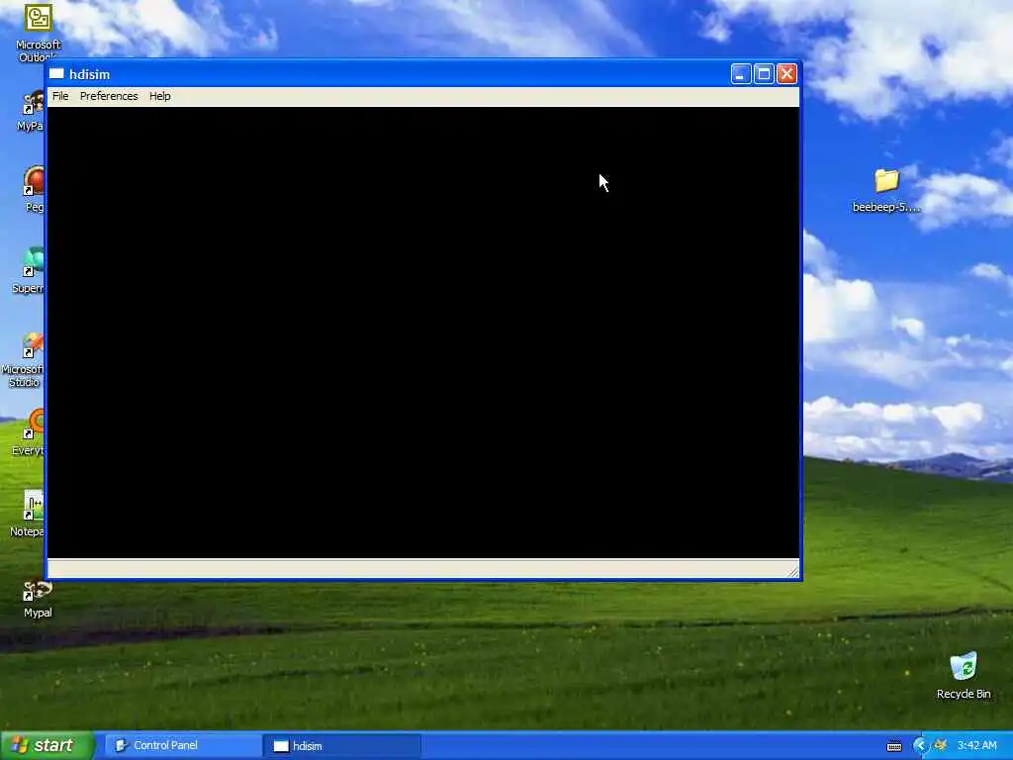The width and height of the screenshot is (1013, 760).
Task: Click the tray icon beside the clock
Action: 941,745
